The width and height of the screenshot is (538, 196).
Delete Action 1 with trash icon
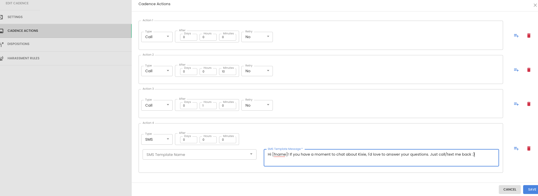pos(529,36)
